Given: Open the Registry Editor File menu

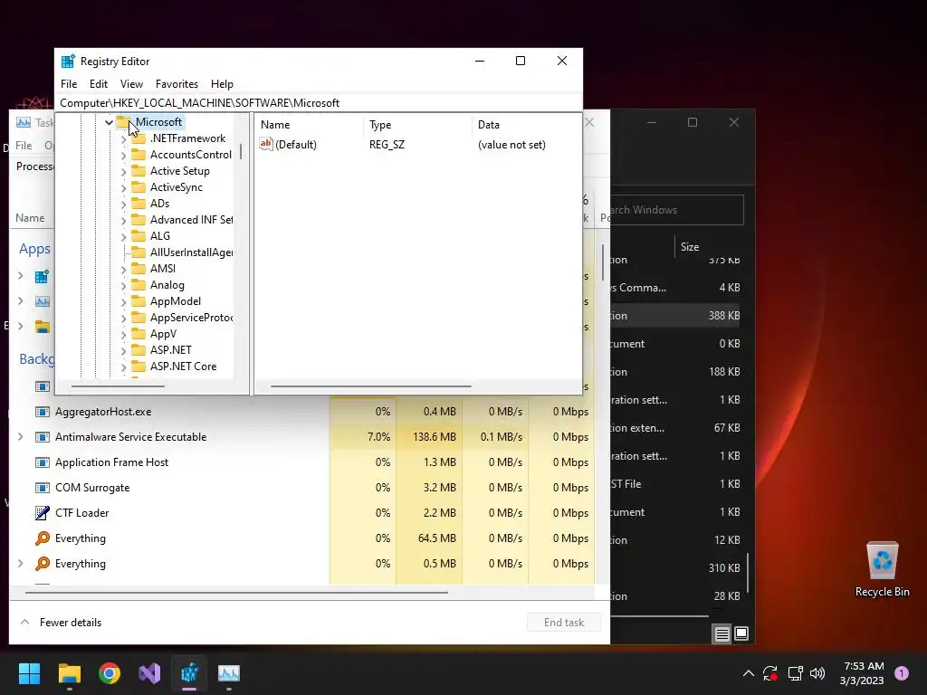Looking at the screenshot, I should coord(69,84).
